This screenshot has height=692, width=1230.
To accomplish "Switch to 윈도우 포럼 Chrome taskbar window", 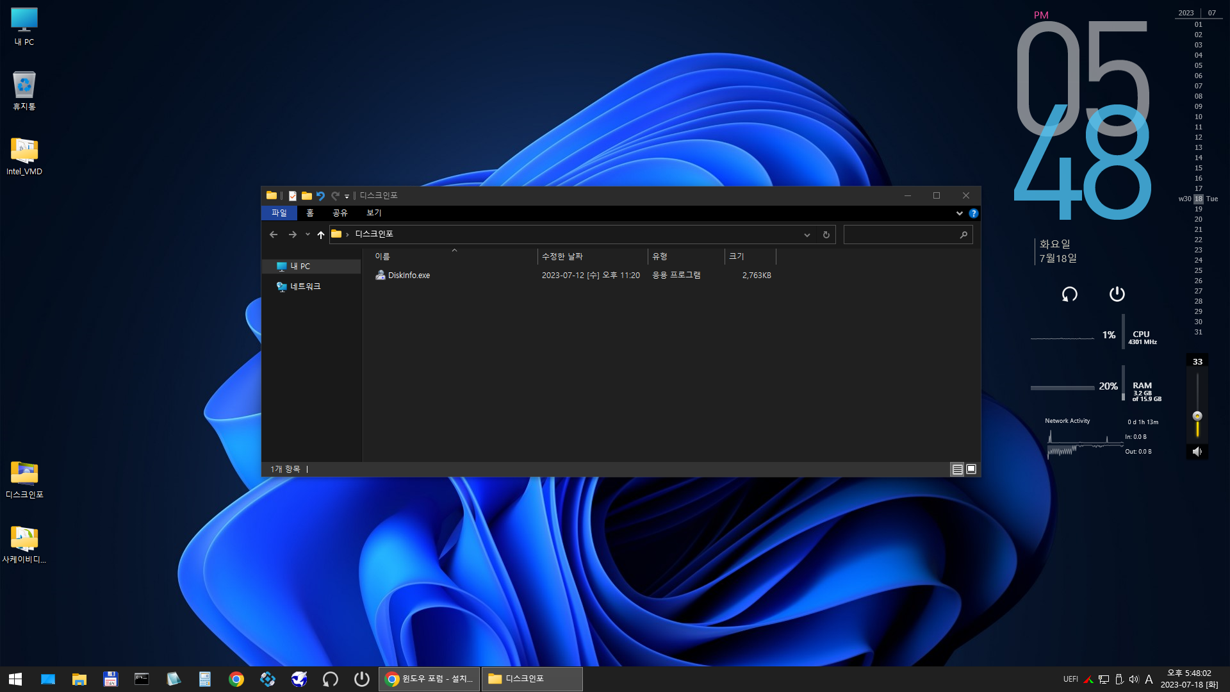I will 430,679.
